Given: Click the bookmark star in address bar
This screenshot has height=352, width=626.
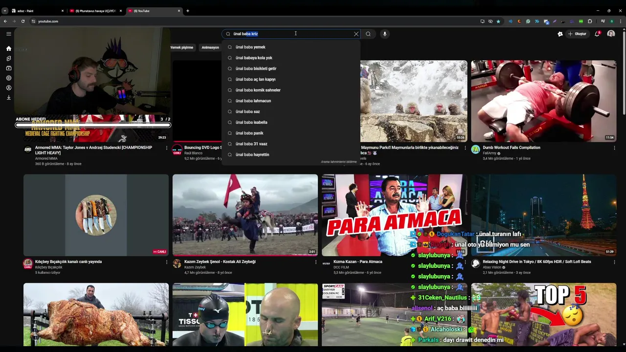Looking at the screenshot, I should click(498, 21).
